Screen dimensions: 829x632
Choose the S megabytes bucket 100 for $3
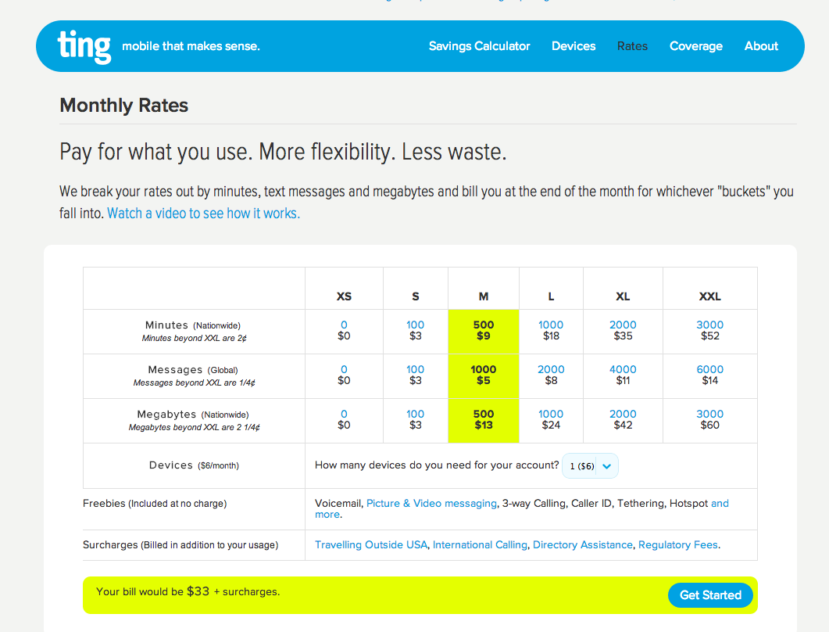pyautogui.click(x=416, y=419)
